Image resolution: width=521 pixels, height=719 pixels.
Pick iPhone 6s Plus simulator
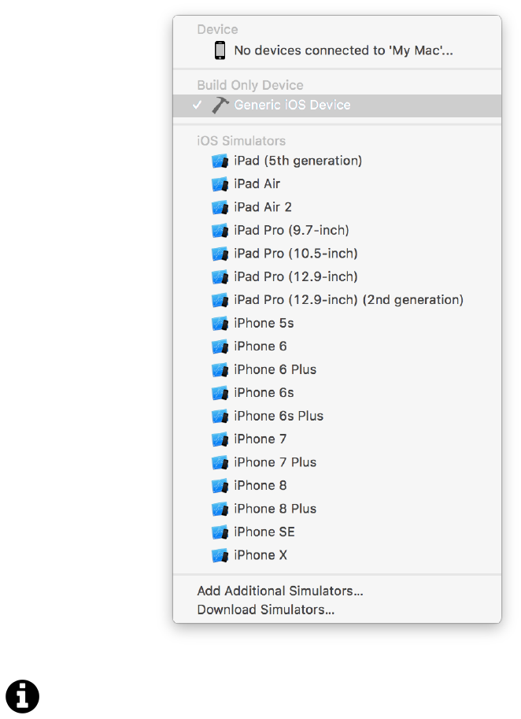pyautogui.click(x=278, y=416)
